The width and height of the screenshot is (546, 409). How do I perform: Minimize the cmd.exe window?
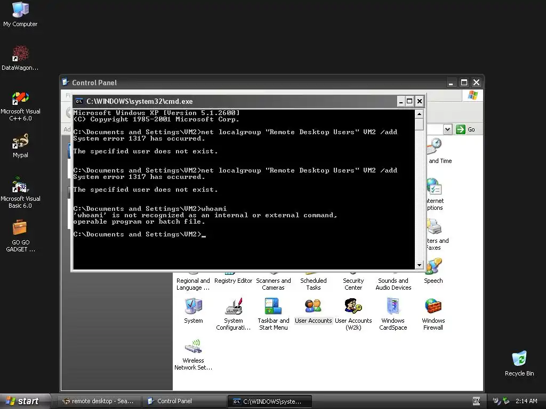coord(401,101)
